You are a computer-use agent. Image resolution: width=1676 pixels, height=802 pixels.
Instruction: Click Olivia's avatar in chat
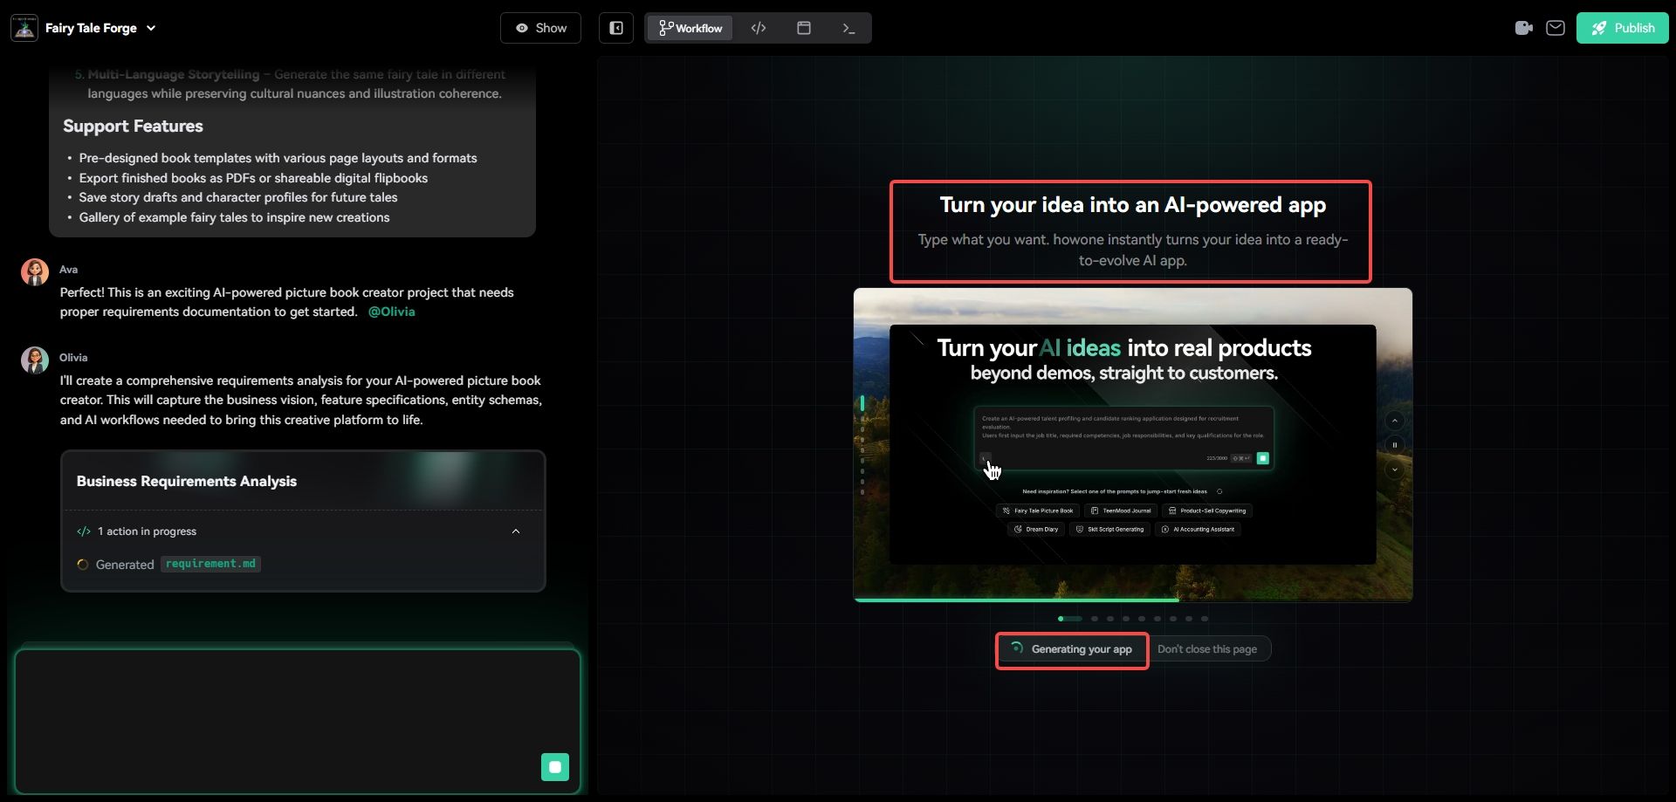pyautogui.click(x=35, y=360)
